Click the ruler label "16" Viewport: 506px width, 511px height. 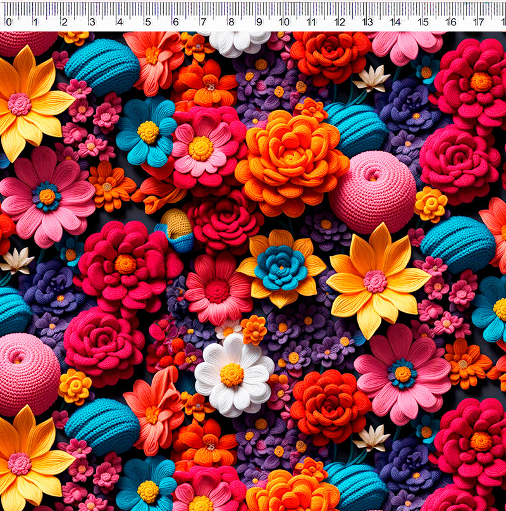451,22
